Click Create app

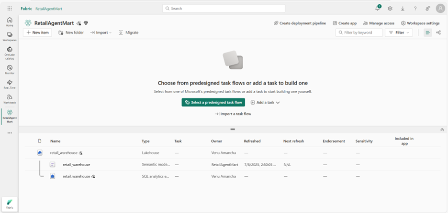coord(345,23)
